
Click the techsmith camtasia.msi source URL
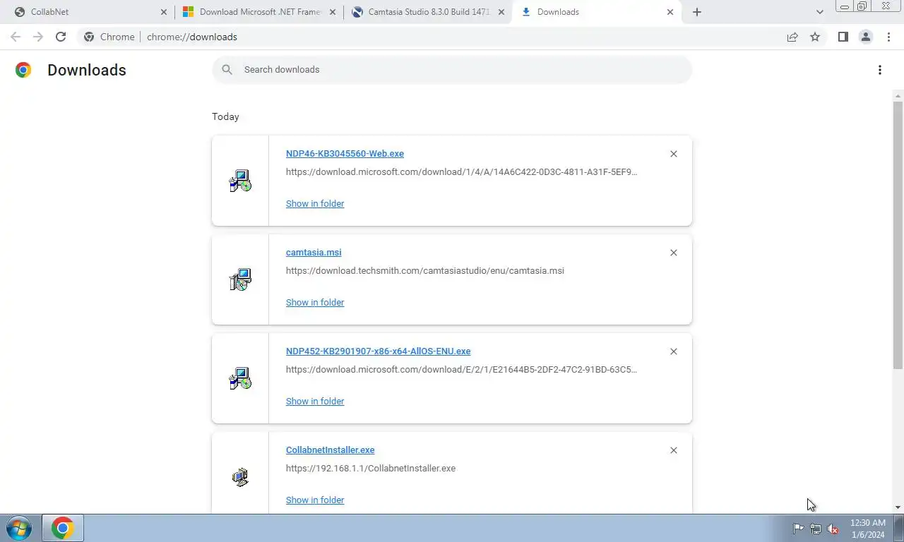(x=424, y=270)
